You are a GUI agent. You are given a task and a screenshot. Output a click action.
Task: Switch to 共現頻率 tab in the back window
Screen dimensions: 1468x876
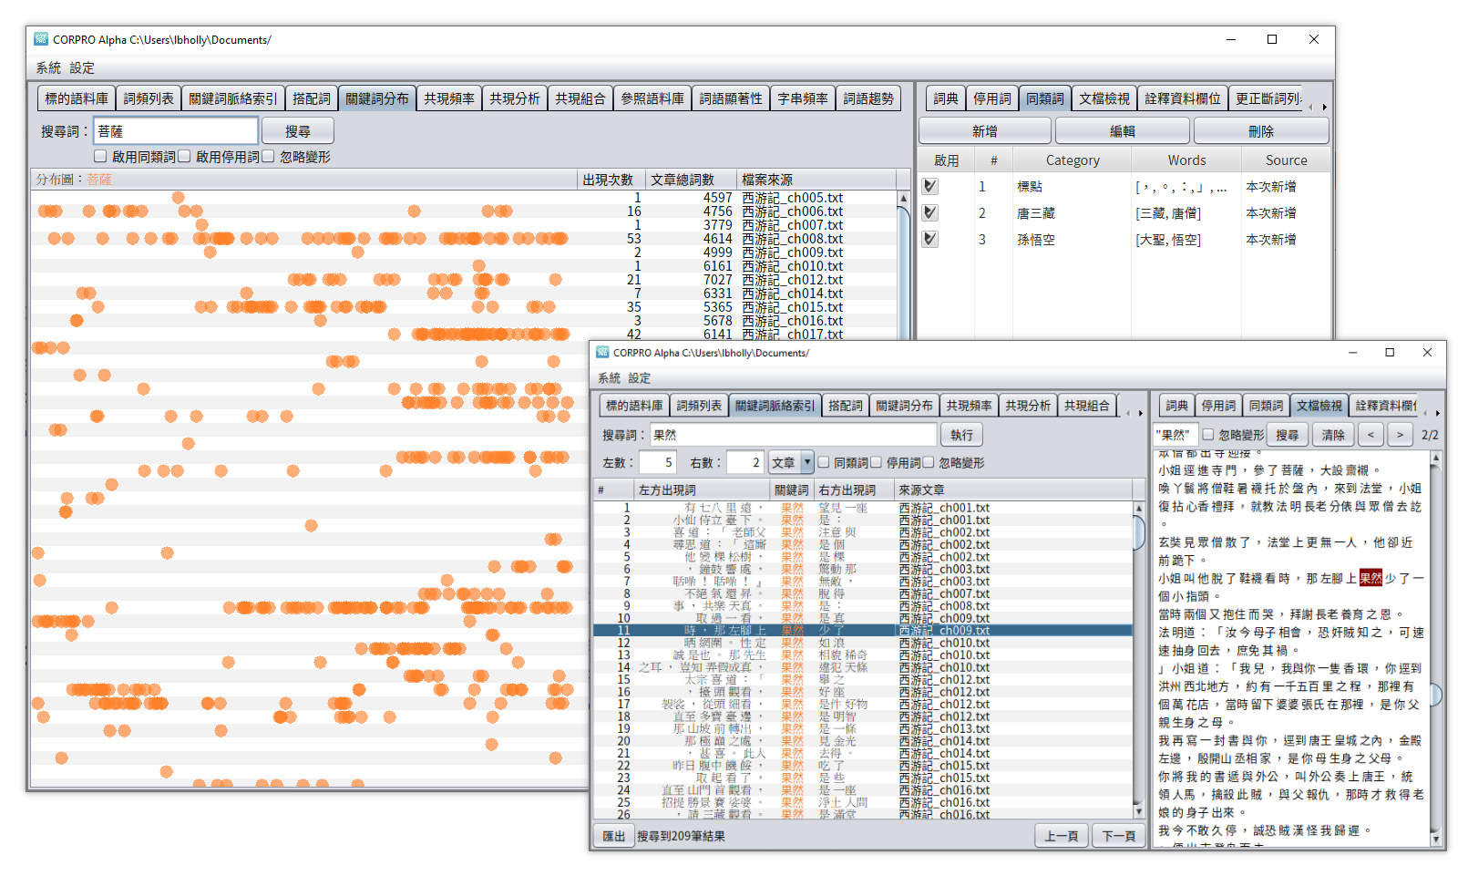point(449,98)
